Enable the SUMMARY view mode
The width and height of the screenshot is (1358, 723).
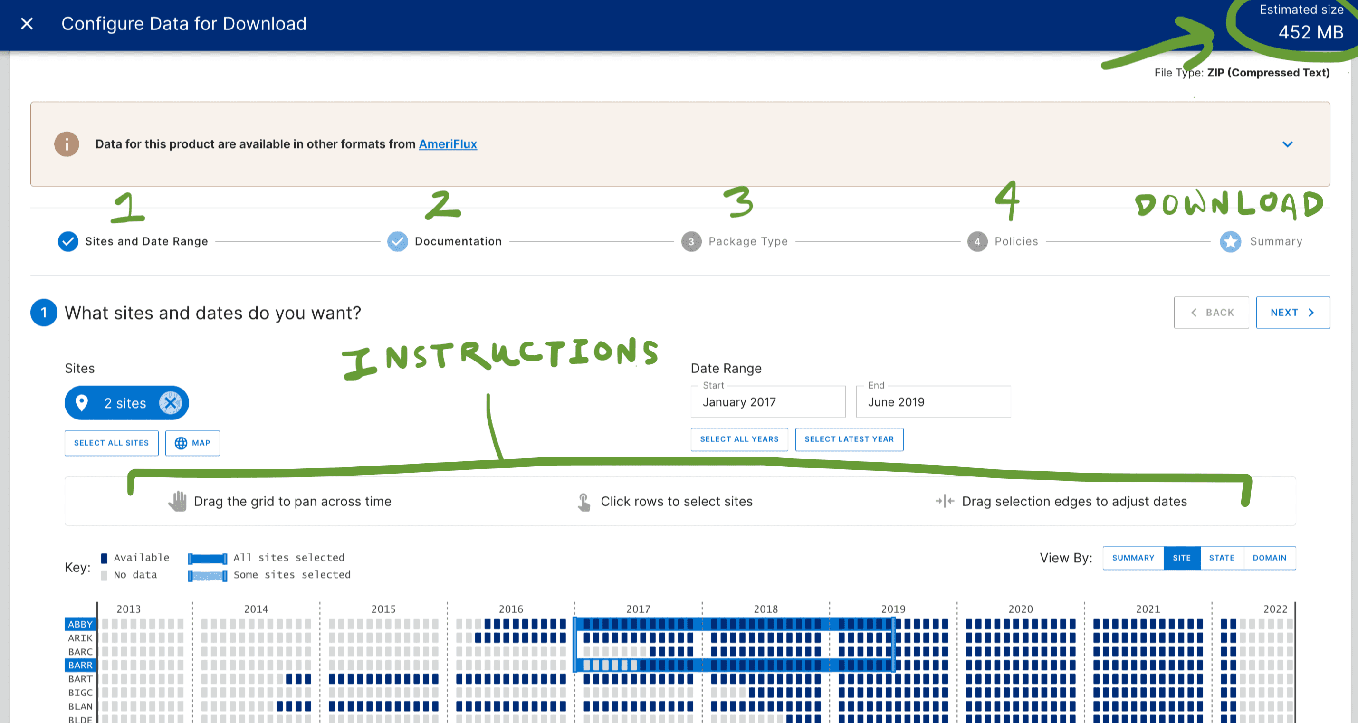click(1132, 558)
